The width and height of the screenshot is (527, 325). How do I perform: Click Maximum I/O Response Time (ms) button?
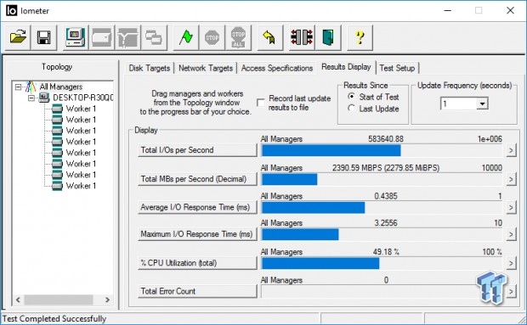(197, 234)
